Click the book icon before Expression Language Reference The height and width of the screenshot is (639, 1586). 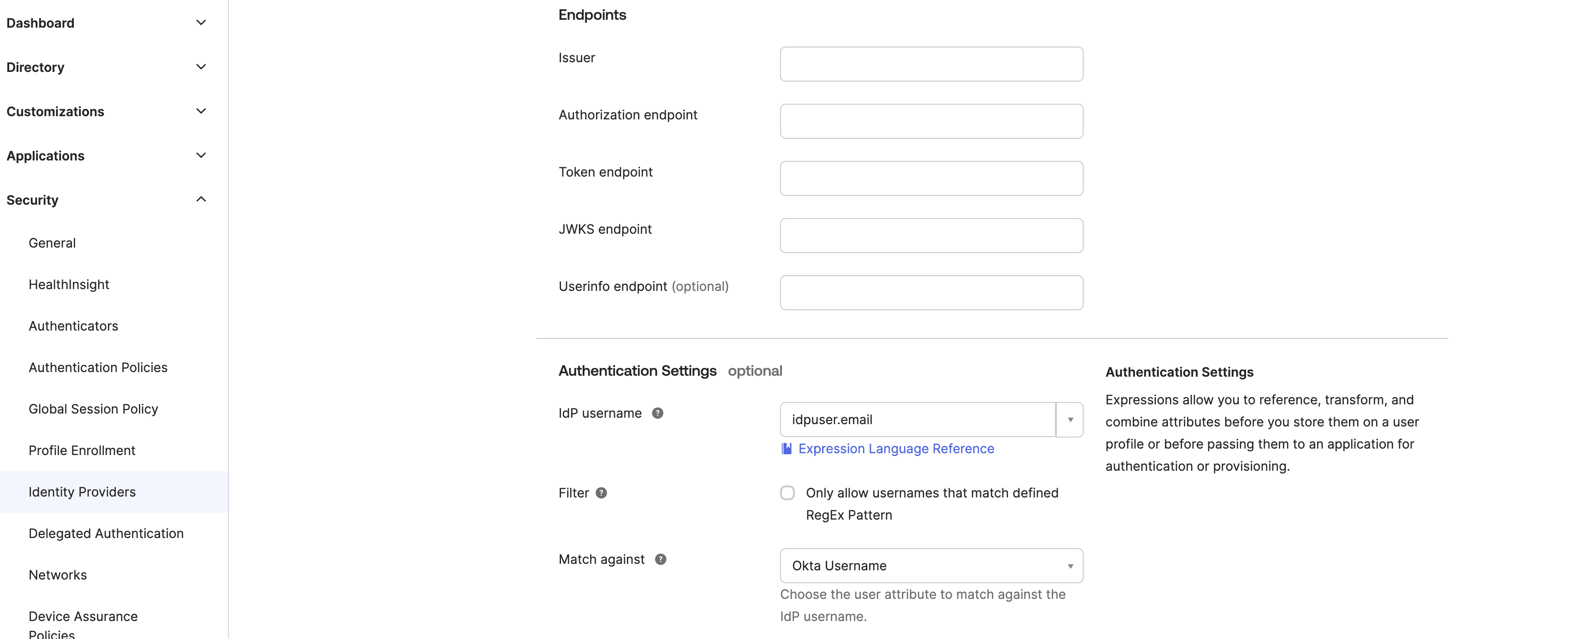(x=786, y=449)
